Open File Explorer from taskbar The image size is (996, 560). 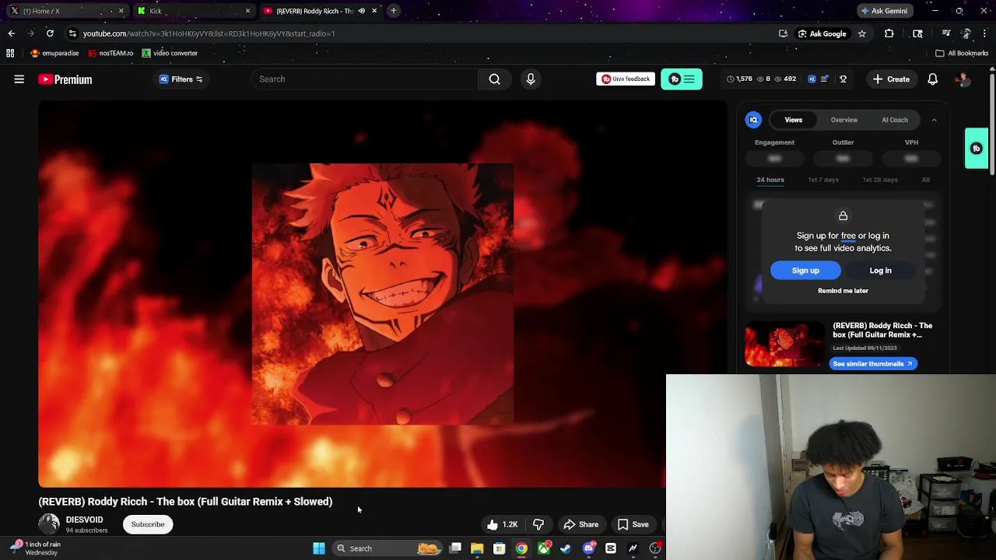pyautogui.click(x=477, y=548)
